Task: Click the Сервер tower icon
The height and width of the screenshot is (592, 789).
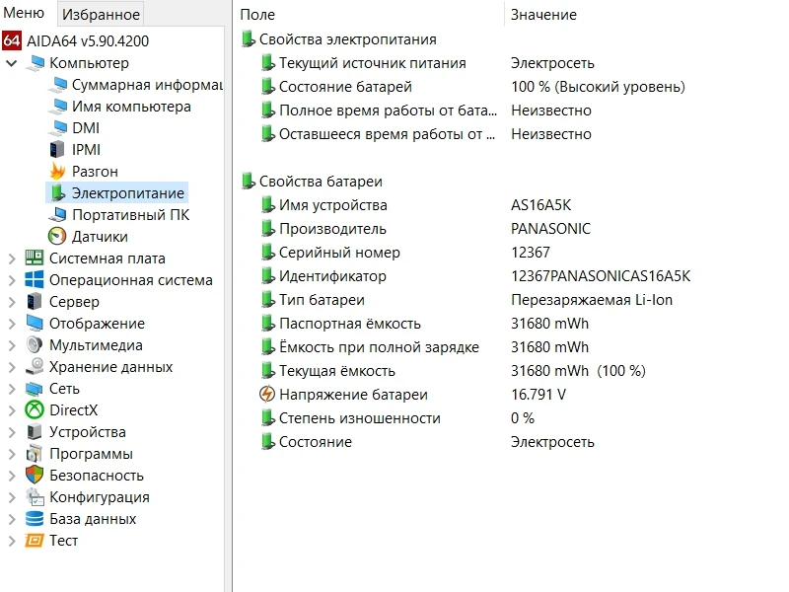Action: pos(34,301)
